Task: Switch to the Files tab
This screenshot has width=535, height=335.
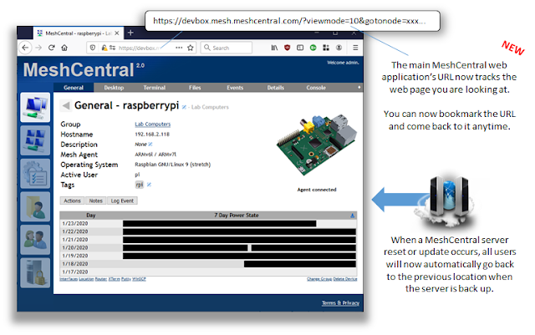Action: 195,88
